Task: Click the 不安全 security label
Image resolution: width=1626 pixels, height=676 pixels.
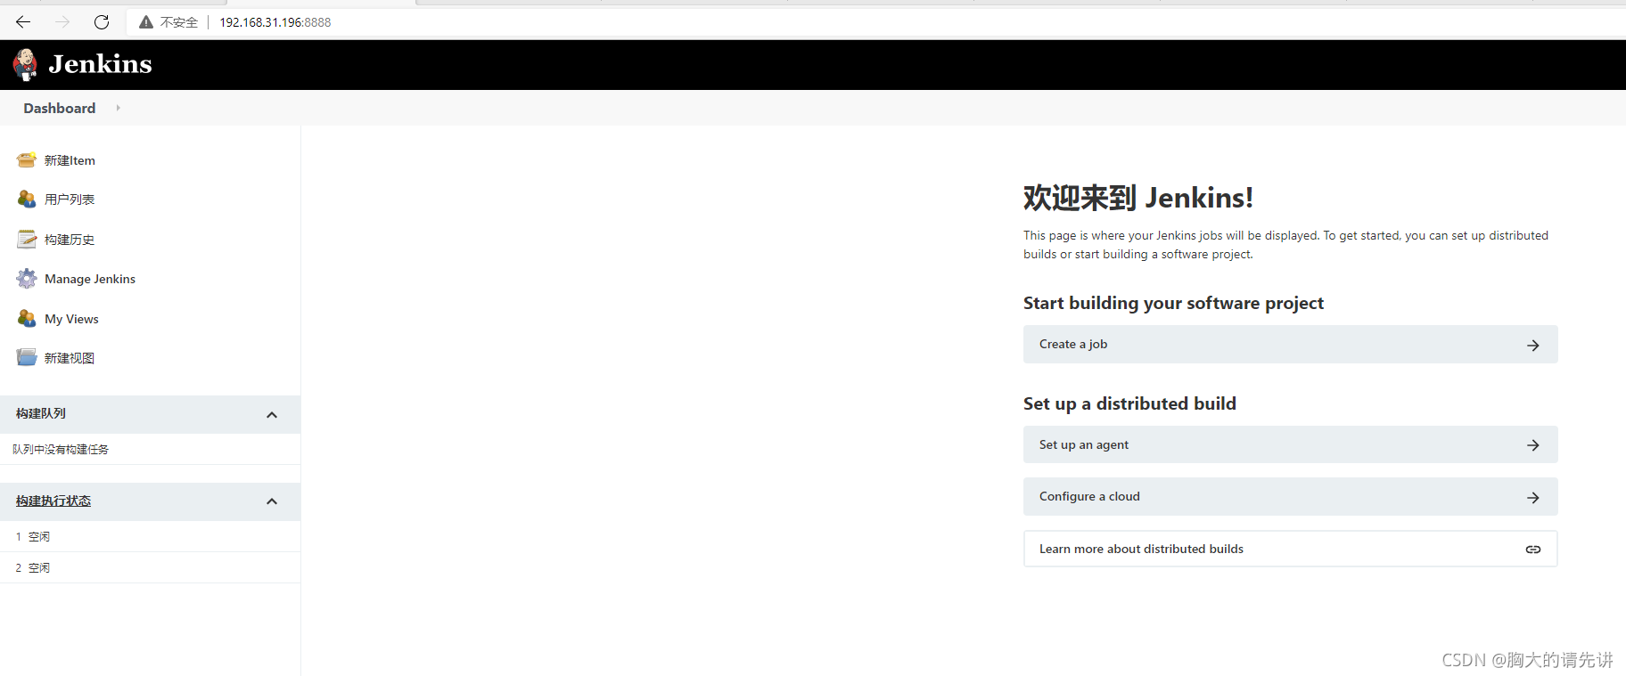Action: coord(179,22)
